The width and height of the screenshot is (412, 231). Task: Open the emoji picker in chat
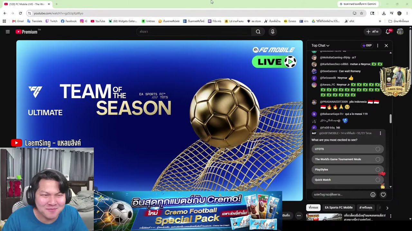[373, 194]
